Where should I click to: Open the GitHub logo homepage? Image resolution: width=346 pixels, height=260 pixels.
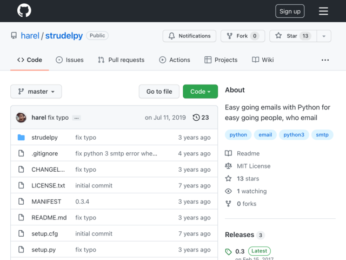[x=24, y=10]
